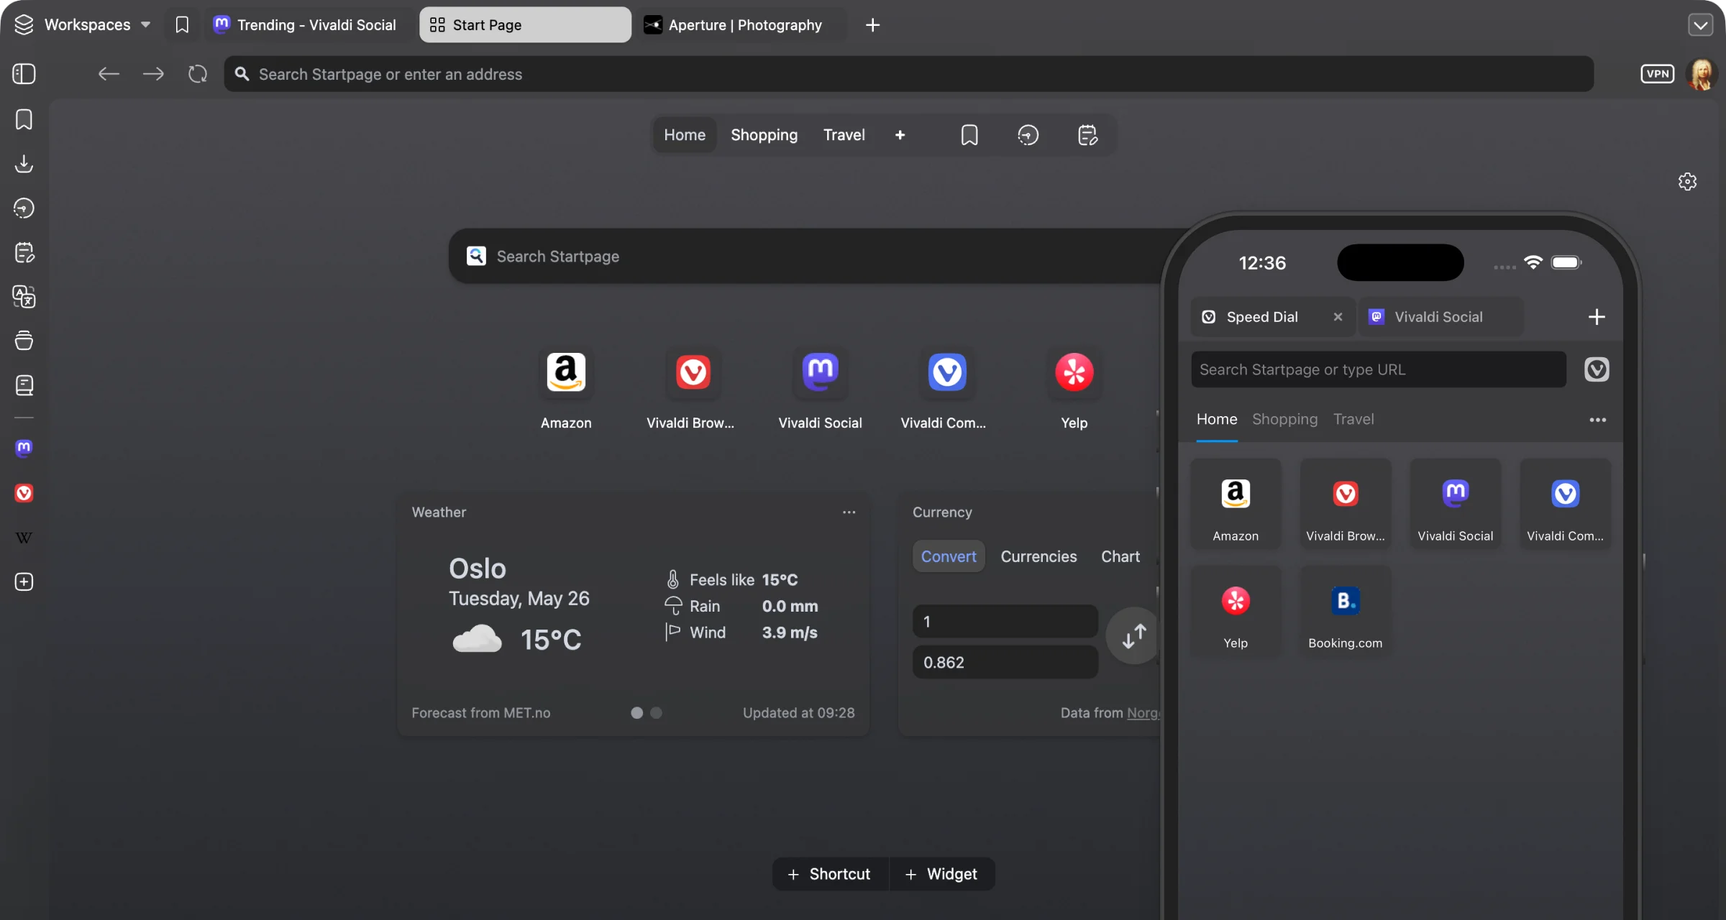Click the Search Startpage field
Image resolution: width=1726 pixels, height=920 pixels.
(x=805, y=256)
